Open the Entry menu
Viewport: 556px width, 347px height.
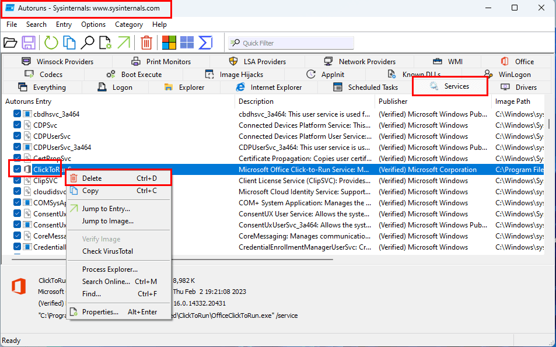[x=64, y=24]
